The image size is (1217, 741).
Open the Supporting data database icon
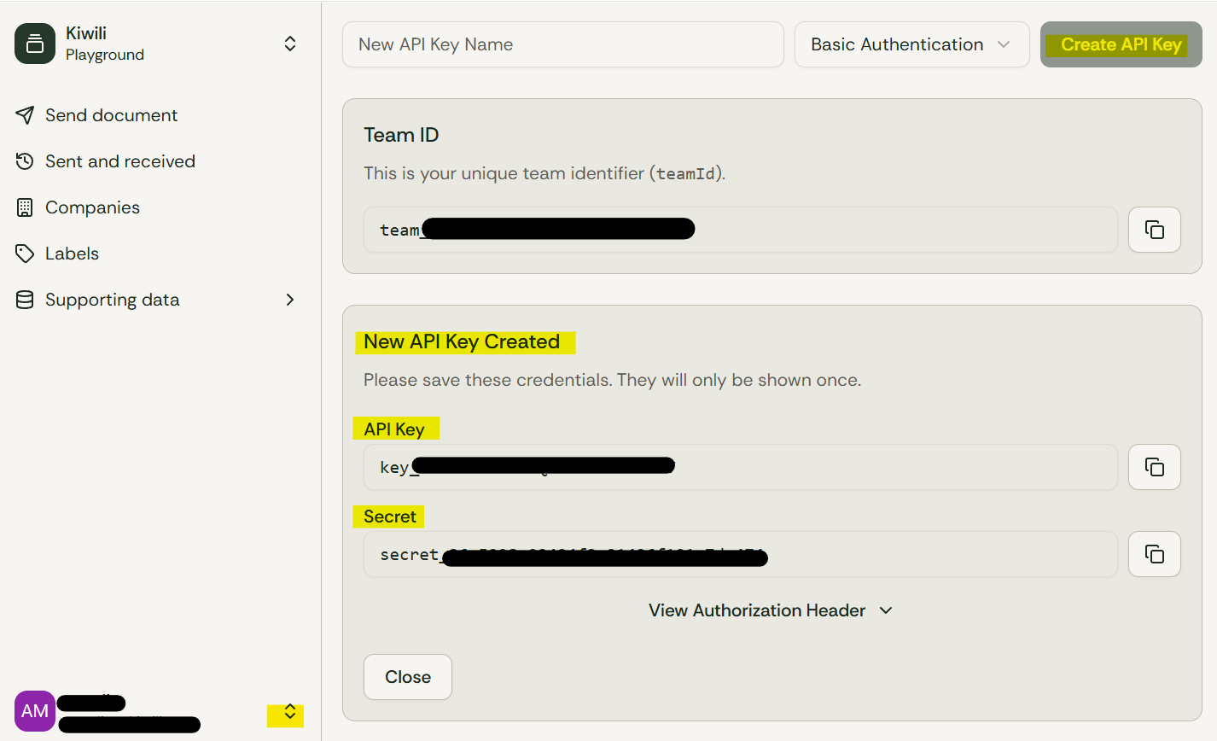[x=25, y=299]
